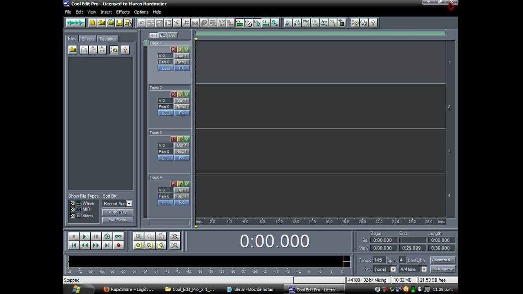This screenshot has width=523, height=294.
Task: Uncheck the Wave file type checkbox
Action: [73, 203]
